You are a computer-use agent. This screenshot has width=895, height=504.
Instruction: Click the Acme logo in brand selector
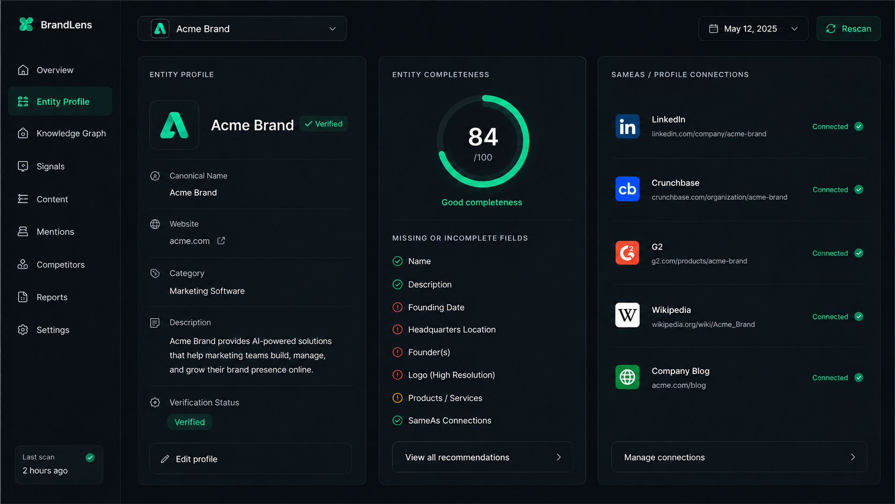coord(160,28)
